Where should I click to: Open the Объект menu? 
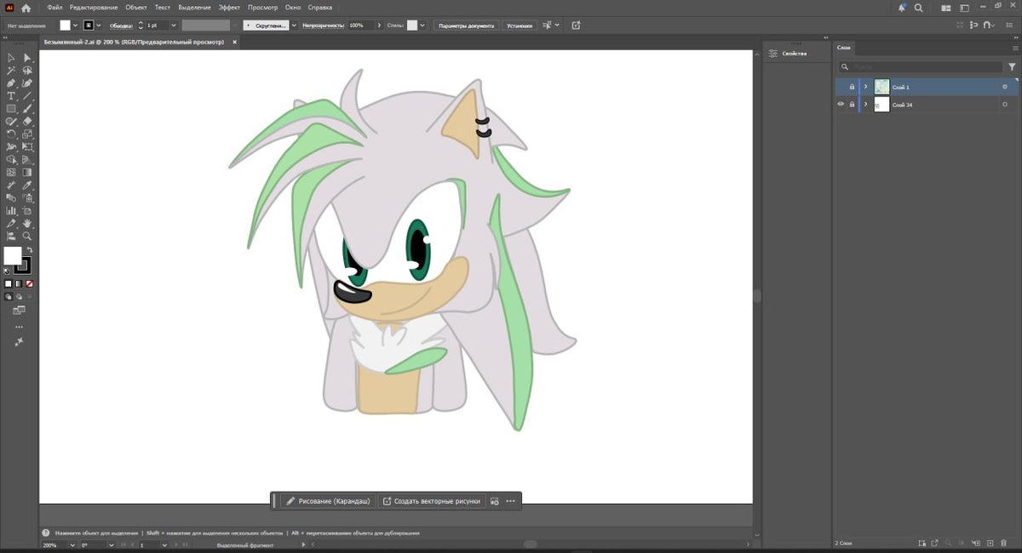(136, 8)
